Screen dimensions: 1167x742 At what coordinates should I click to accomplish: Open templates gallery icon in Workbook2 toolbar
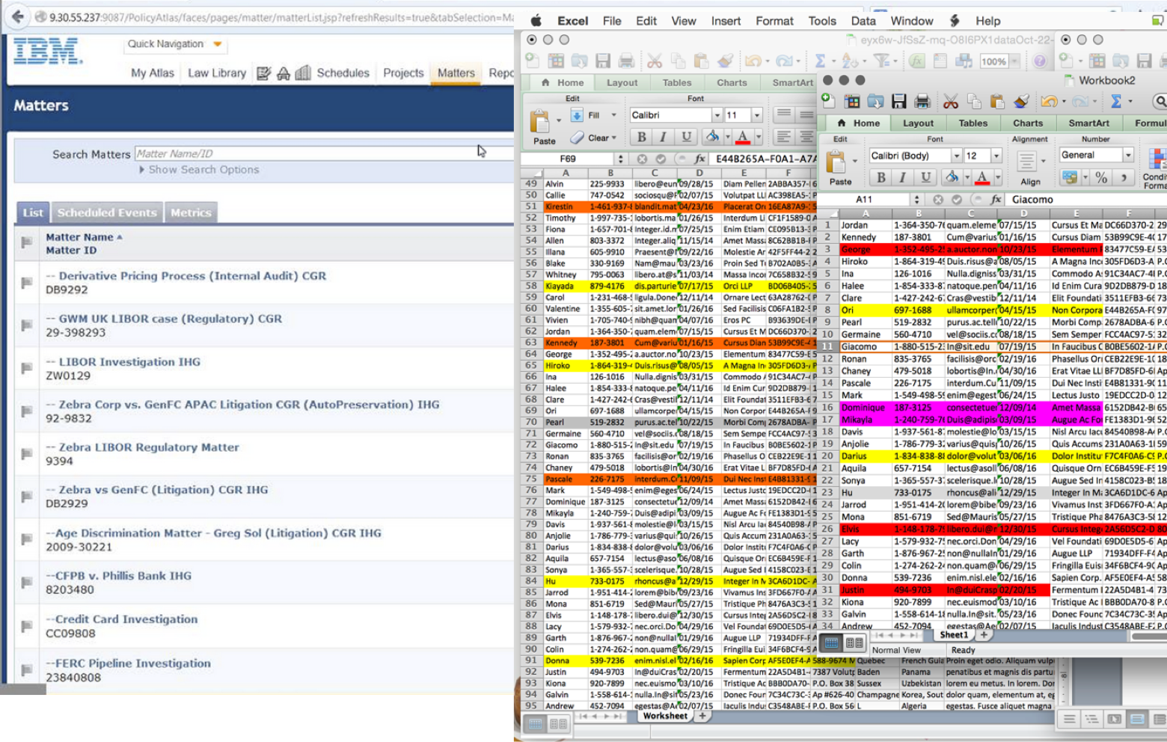852,101
